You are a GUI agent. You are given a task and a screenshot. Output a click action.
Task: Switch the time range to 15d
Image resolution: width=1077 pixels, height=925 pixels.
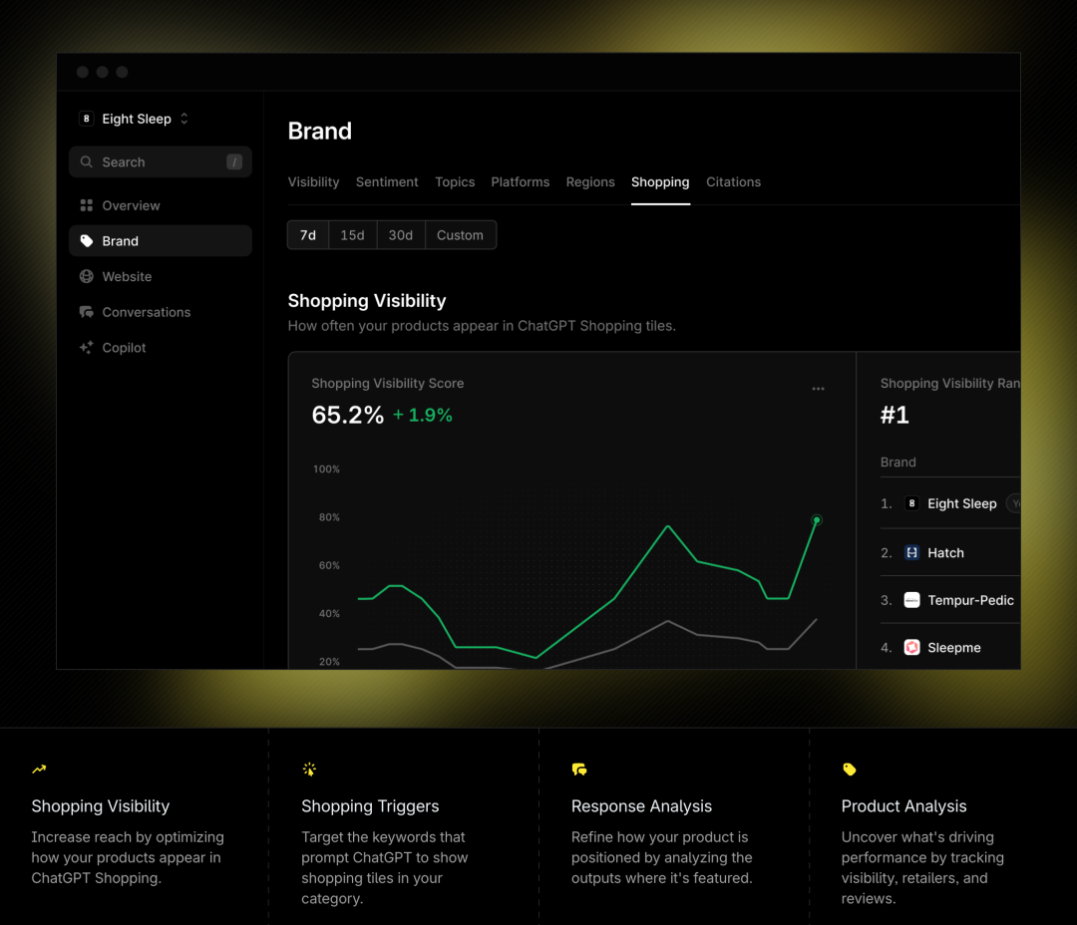pos(352,235)
